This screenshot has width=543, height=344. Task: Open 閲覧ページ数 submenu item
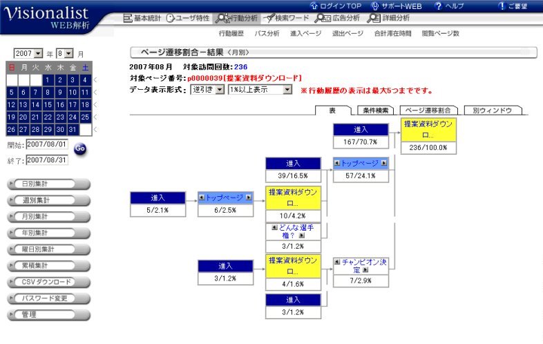(440, 33)
